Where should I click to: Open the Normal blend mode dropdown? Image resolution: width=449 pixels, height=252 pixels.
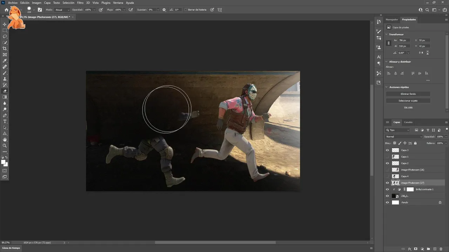pyautogui.click(x=404, y=136)
